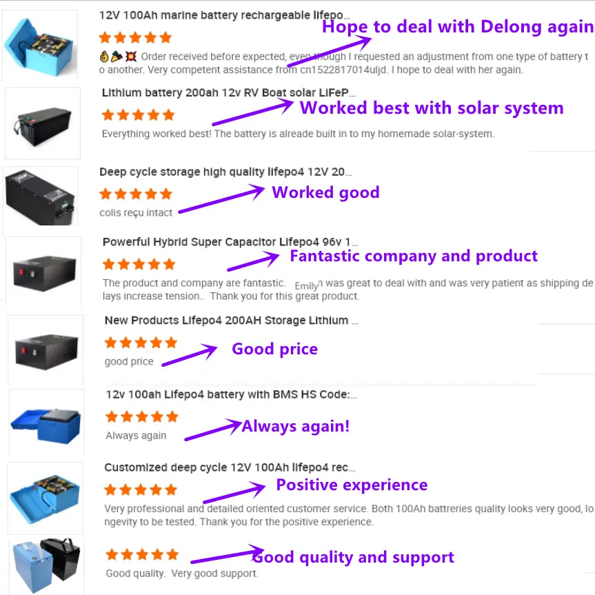
Task: Open the blue and black batteries thumbnail
Action: (46, 566)
